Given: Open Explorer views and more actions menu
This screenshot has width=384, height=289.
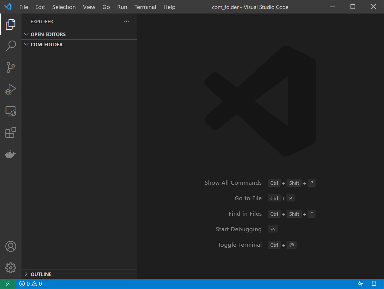Looking at the screenshot, I should 126,21.
